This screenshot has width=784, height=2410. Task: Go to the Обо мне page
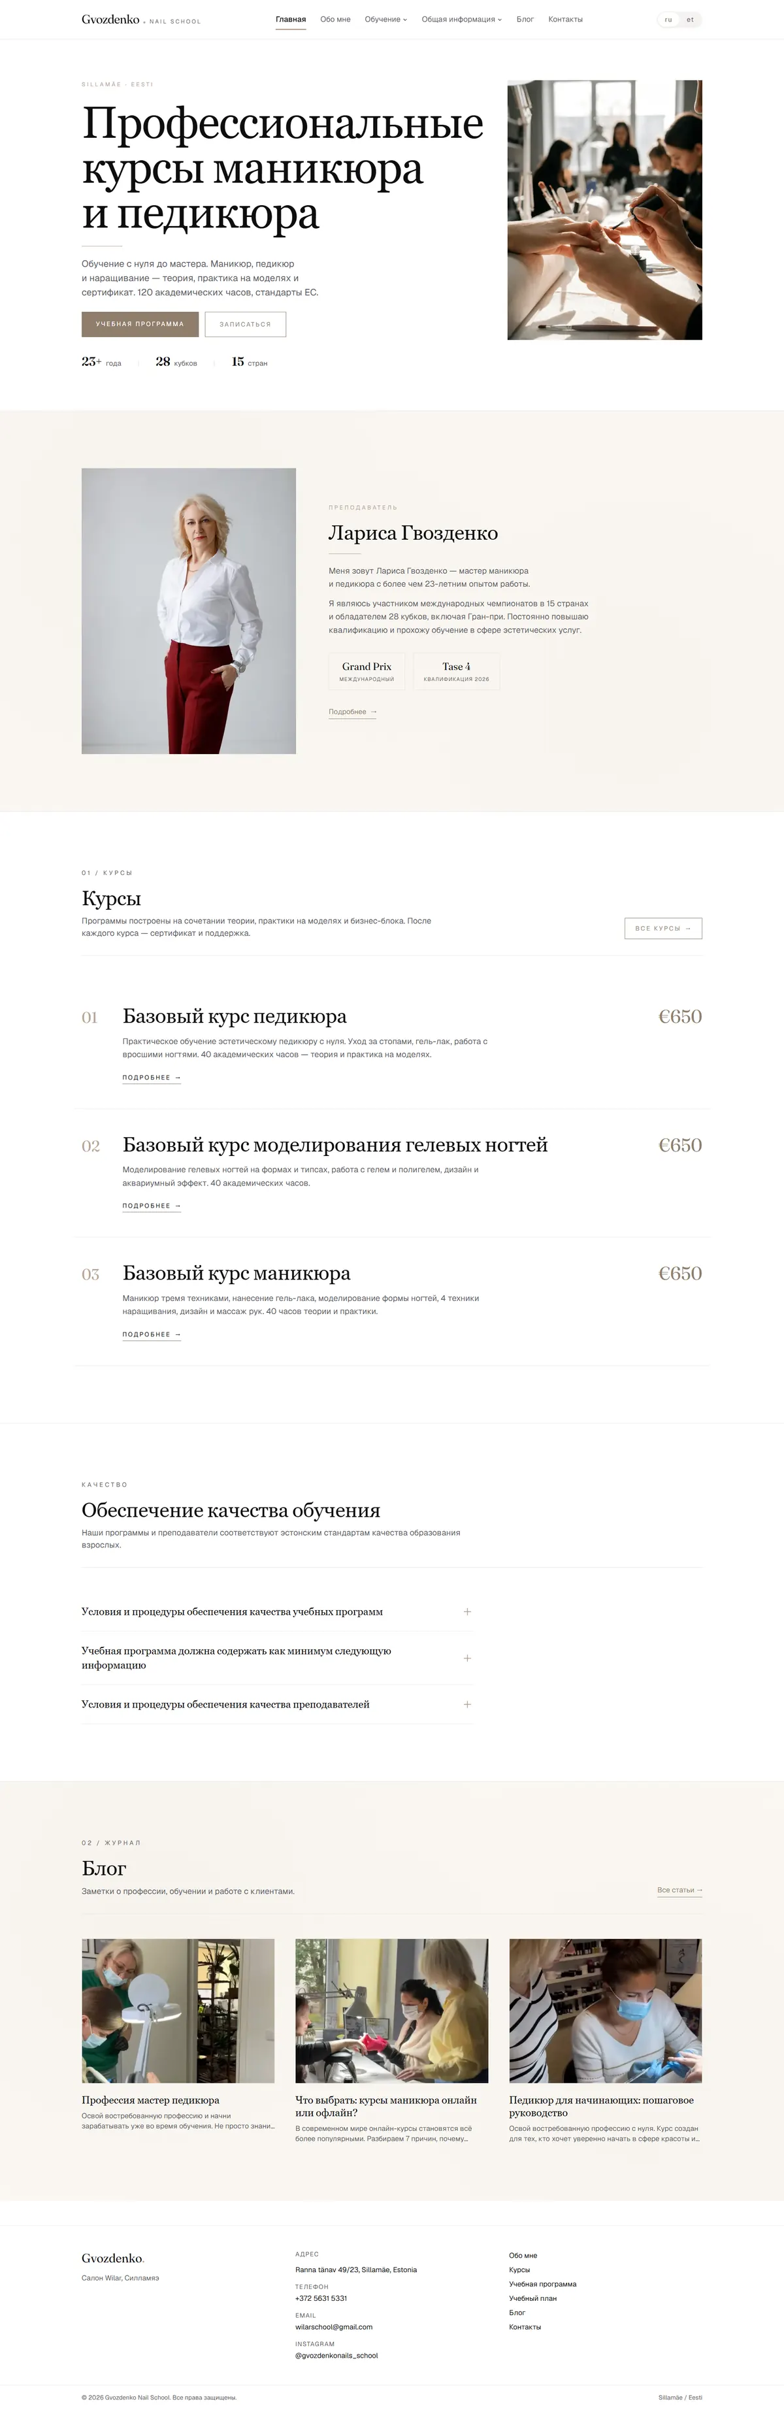pyautogui.click(x=335, y=20)
